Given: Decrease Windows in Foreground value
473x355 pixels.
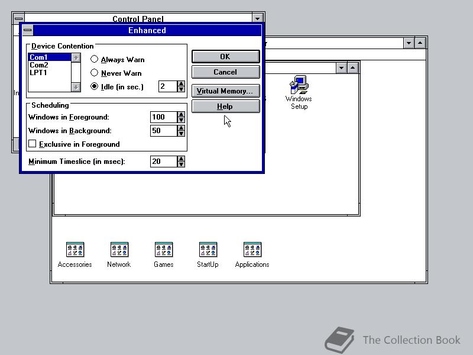Looking at the screenshot, I should pos(181,120).
